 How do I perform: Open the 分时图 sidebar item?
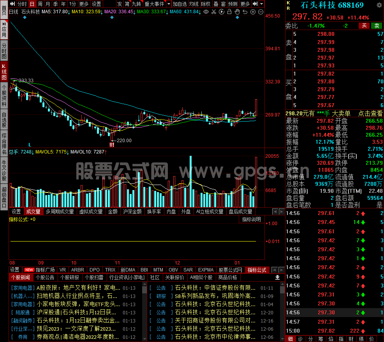pyautogui.click(x=4, y=51)
